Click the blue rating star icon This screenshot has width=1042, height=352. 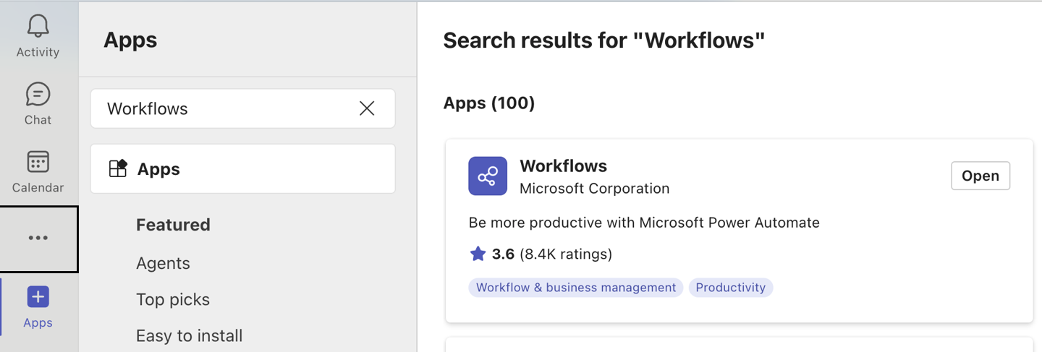click(x=478, y=254)
